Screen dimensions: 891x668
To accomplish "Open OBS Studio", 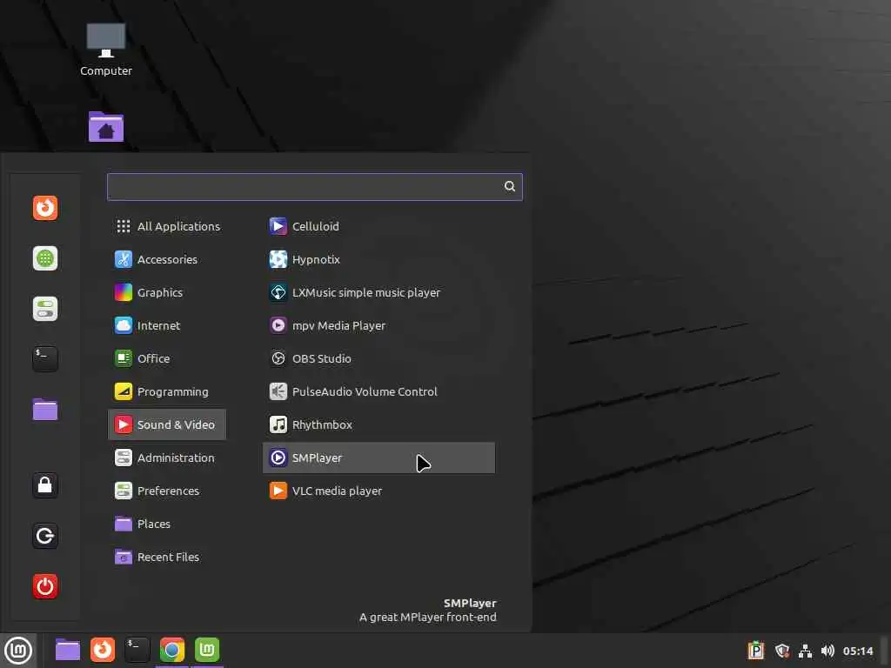I will 379,358.
